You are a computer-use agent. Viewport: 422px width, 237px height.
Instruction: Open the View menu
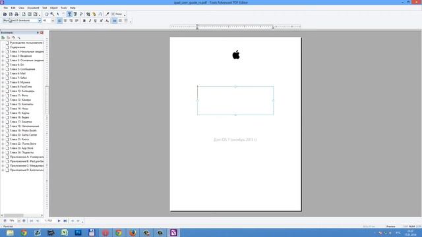pos(21,8)
